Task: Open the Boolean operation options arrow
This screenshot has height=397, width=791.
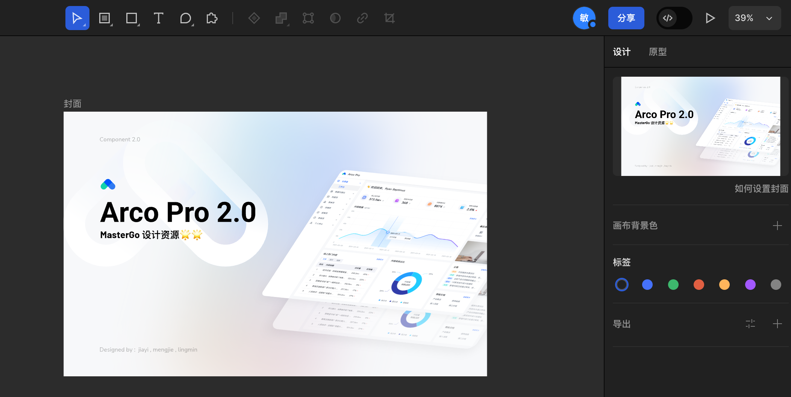Action: pos(288,25)
